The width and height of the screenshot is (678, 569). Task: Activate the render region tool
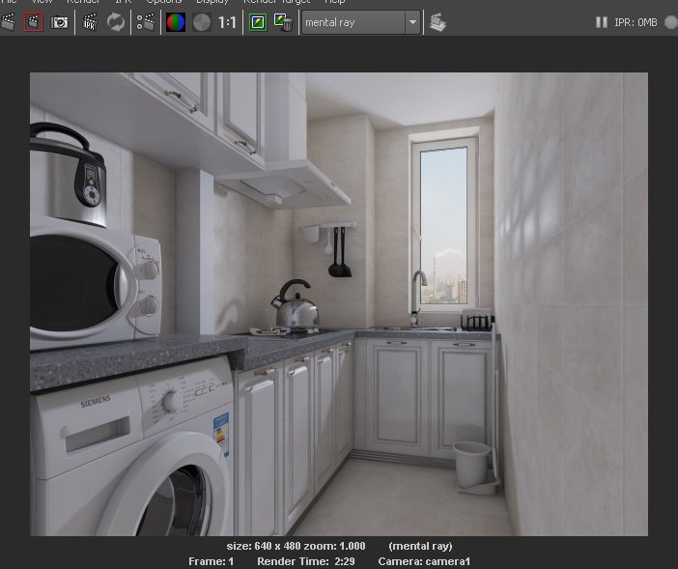34,22
